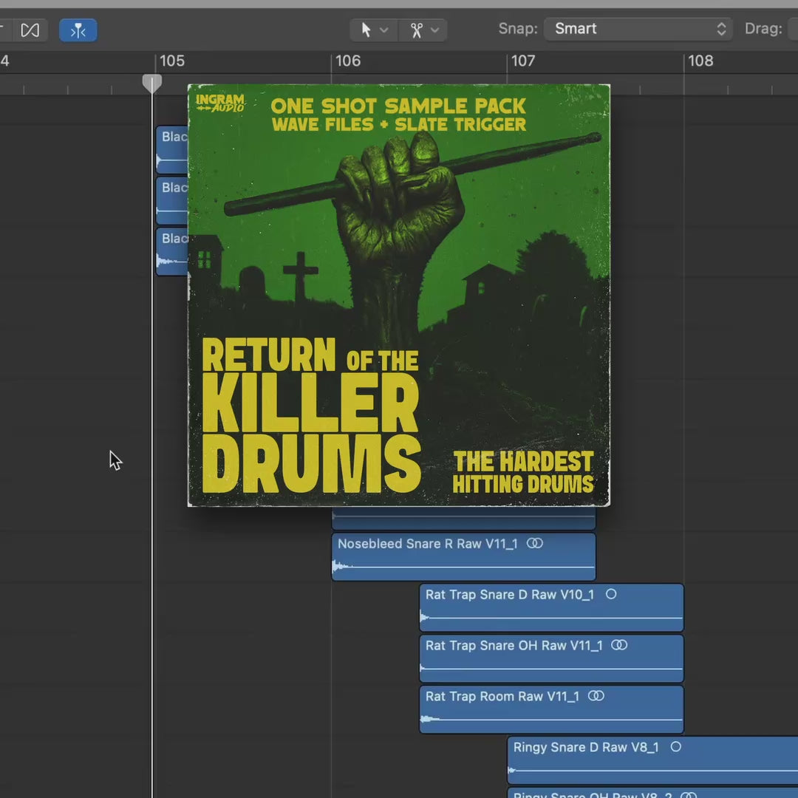Click bar 108 in the ruler

pos(700,61)
